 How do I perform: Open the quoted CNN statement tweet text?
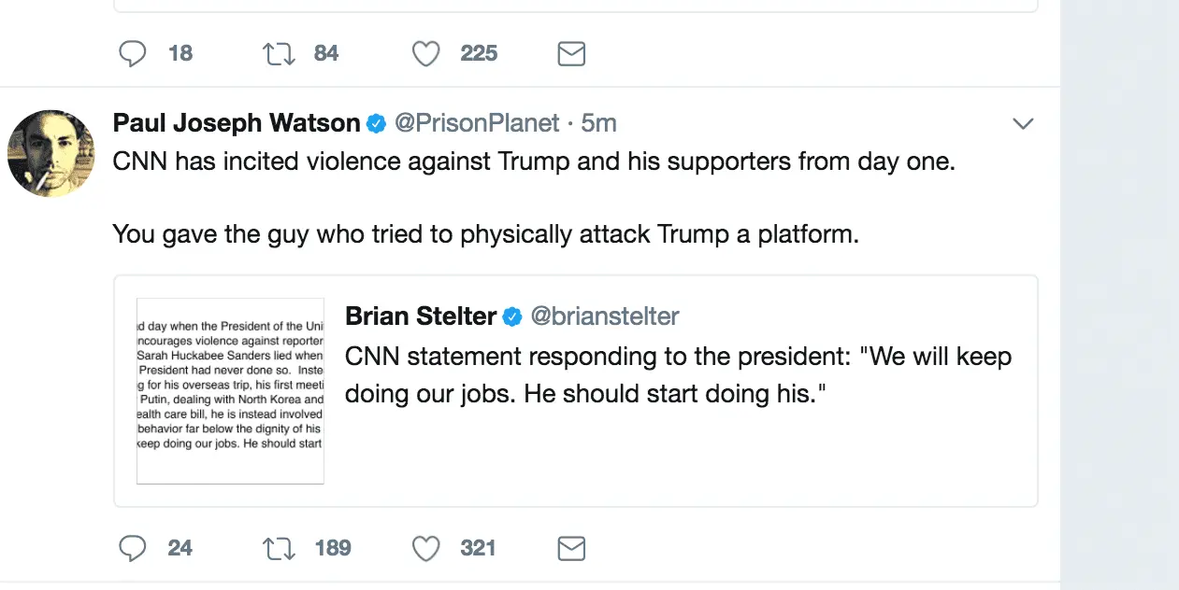678,375
